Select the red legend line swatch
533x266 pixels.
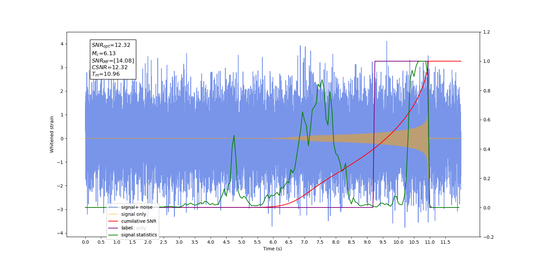click(x=113, y=221)
